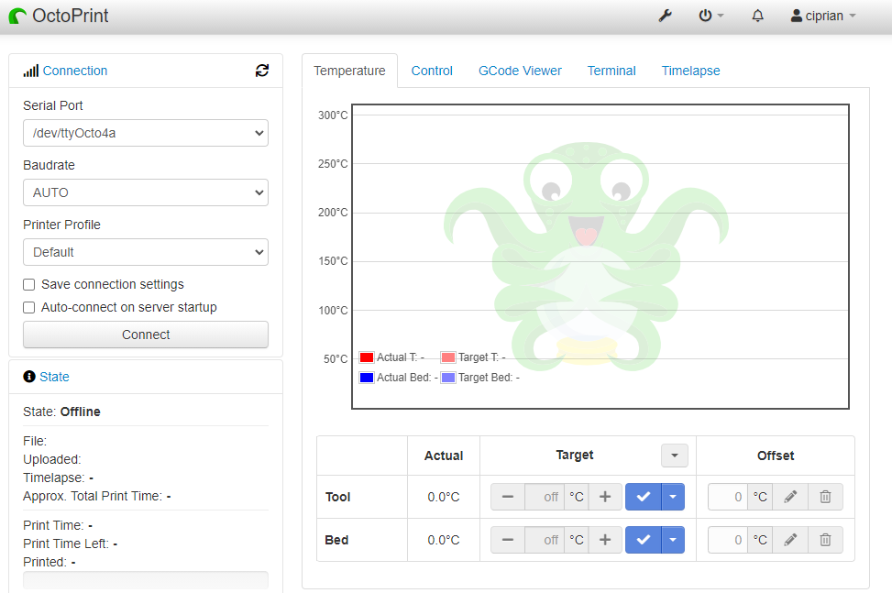
Task: Refresh the serial port list
Action: (x=261, y=71)
